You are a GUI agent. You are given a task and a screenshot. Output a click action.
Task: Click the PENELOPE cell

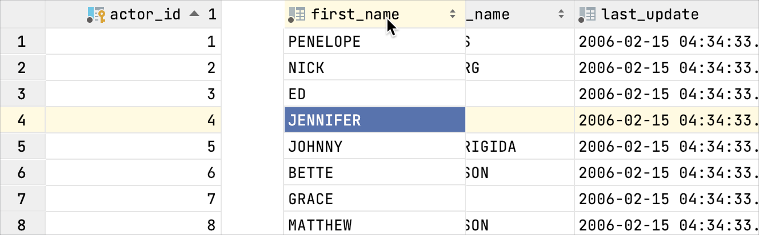click(374, 41)
